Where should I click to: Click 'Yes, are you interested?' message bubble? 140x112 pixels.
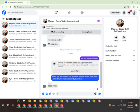point(90,59)
